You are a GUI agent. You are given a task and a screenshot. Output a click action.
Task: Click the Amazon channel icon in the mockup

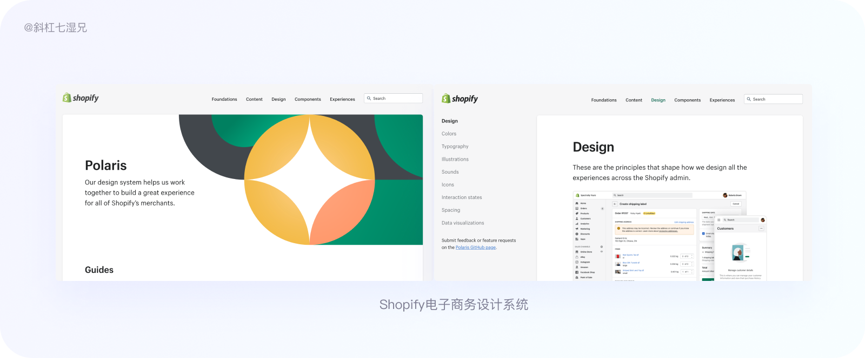[577, 267]
